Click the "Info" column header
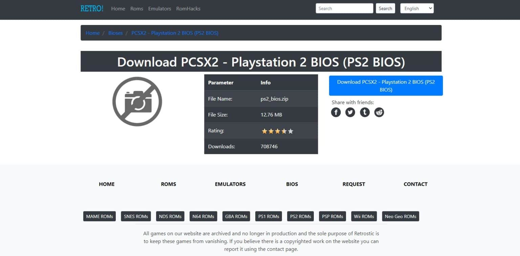 coord(266,82)
